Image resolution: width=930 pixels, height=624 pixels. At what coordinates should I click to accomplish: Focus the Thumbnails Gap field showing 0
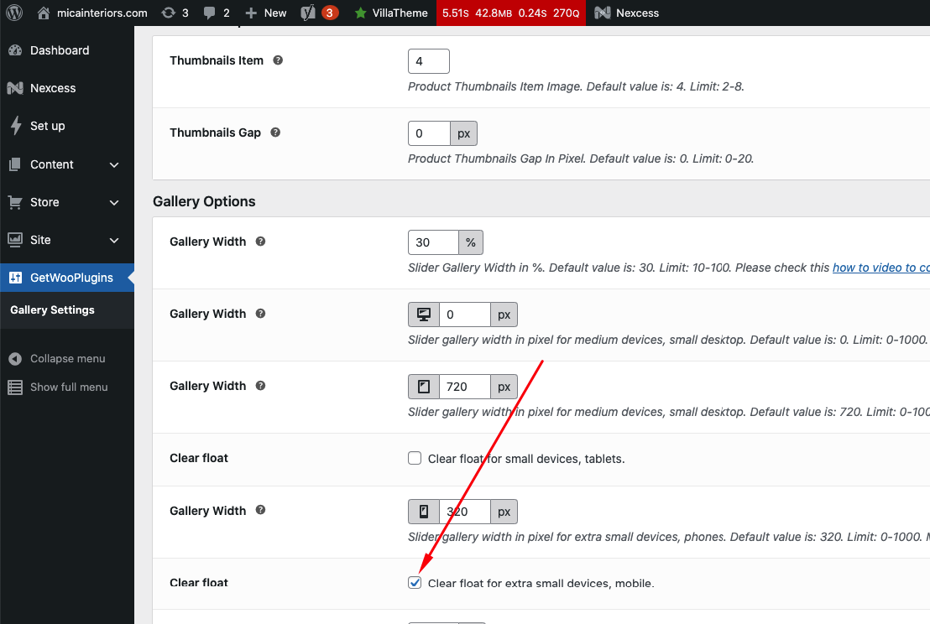[430, 133]
